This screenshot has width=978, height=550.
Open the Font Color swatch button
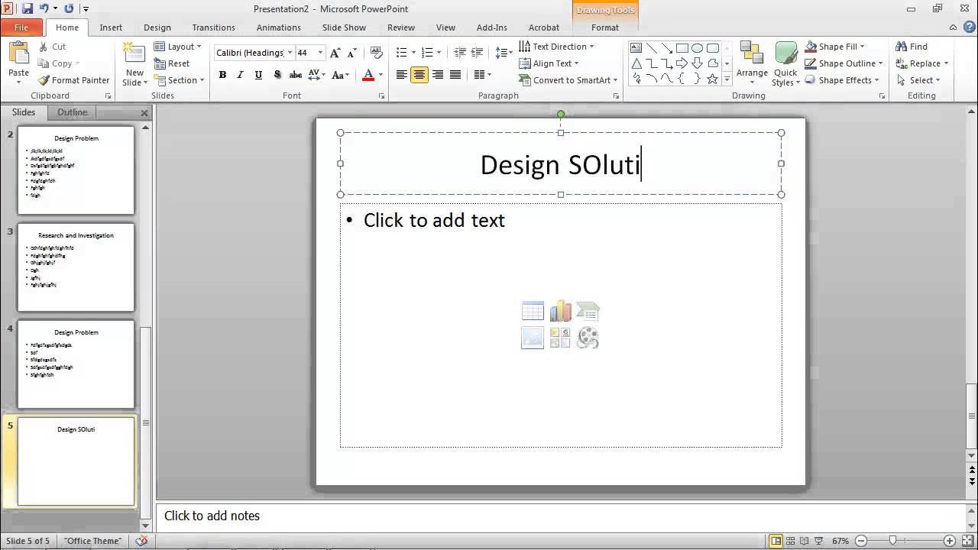click(368, 75)
